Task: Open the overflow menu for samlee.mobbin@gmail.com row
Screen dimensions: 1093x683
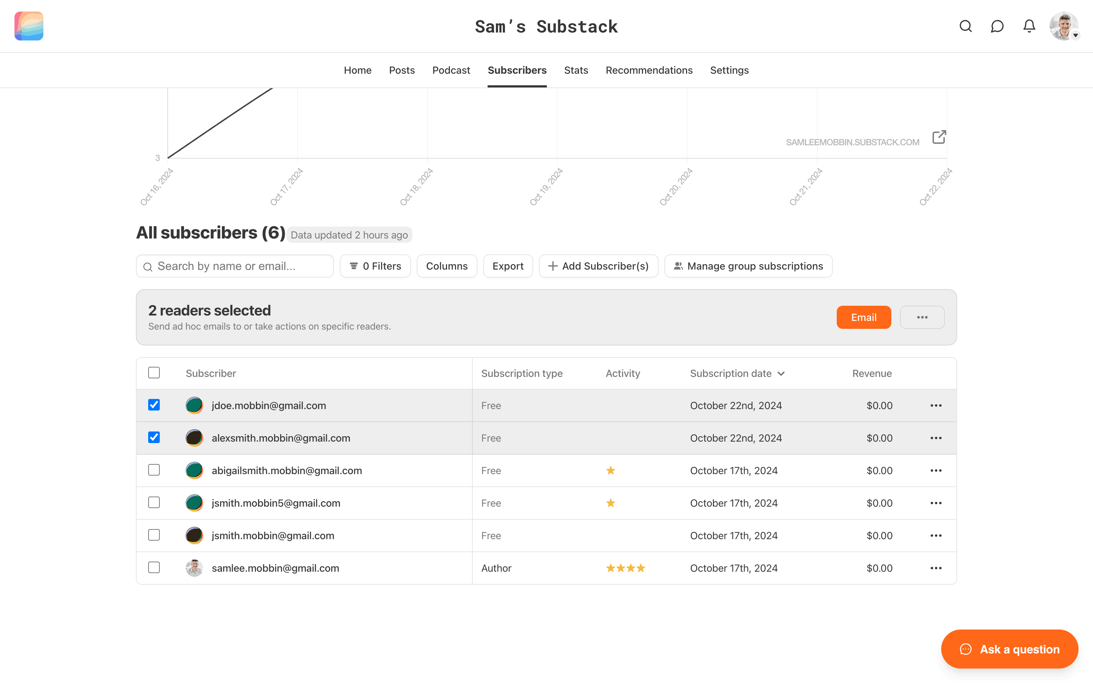Action: click(x=936, y=568)
